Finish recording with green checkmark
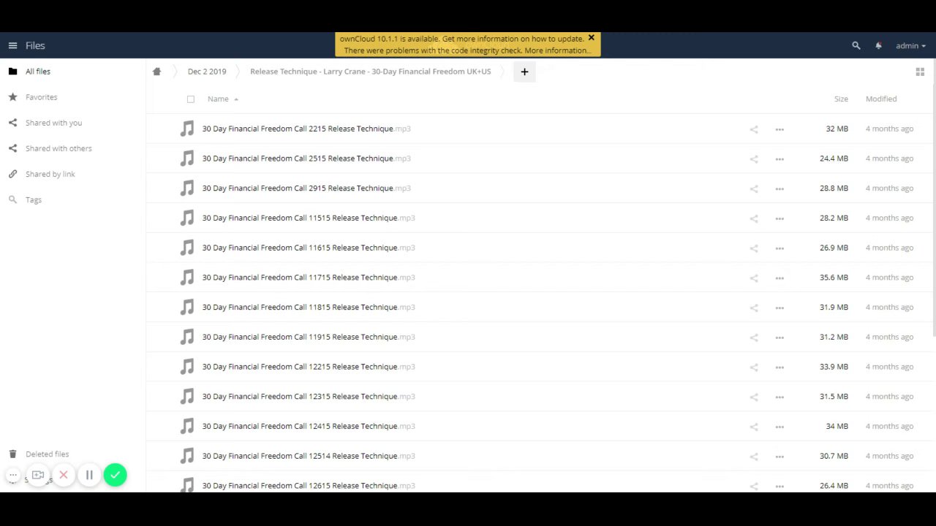Viewport: 936px width, 526px height. [115, 475]
